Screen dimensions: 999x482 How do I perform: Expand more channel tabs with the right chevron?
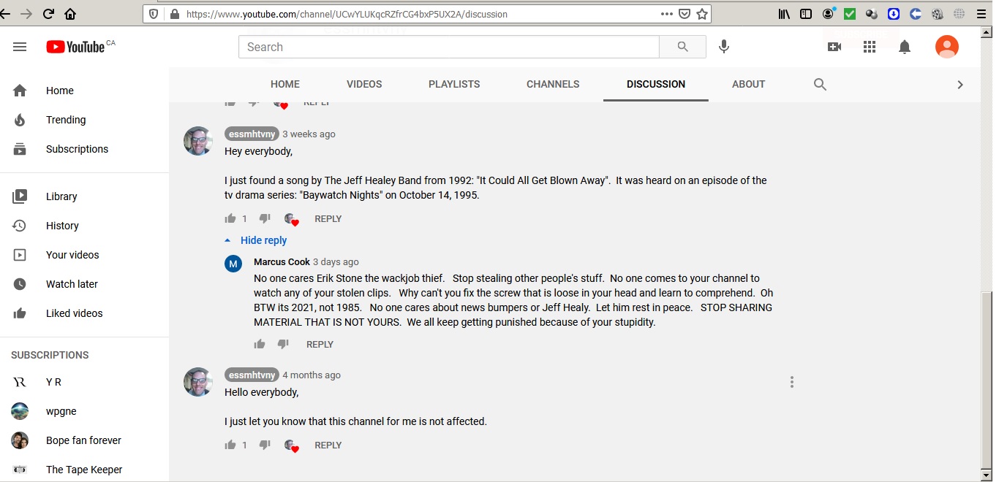[960, 85]
